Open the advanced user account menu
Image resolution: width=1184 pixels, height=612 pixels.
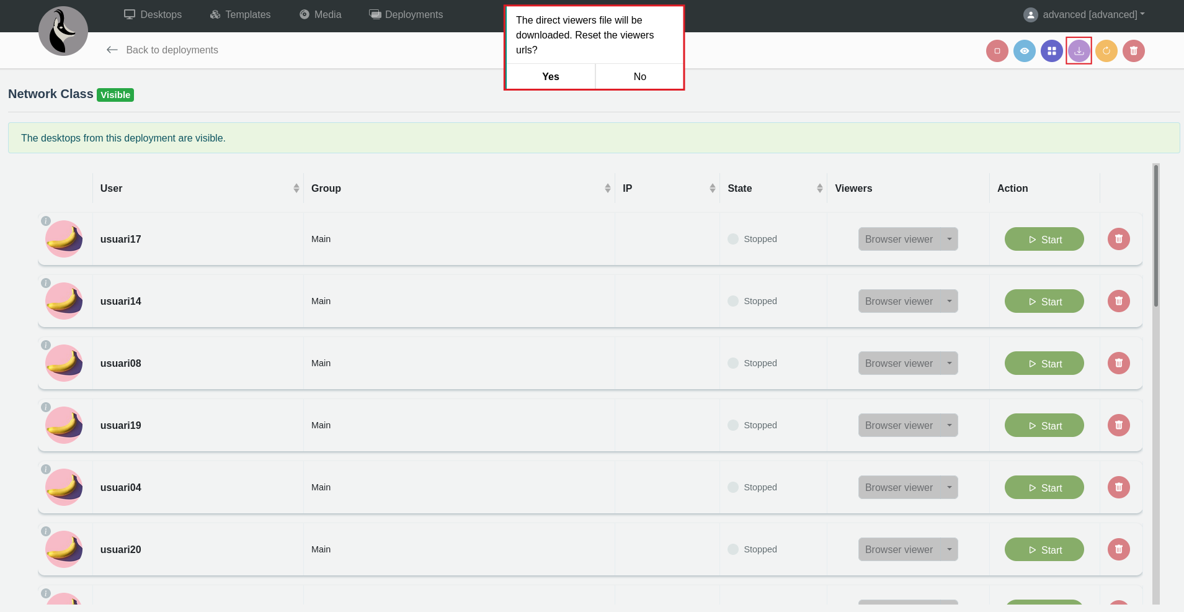pos(1084,15)
